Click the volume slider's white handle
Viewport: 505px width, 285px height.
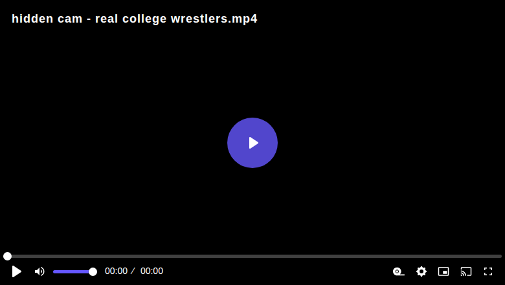coord(93,272)
